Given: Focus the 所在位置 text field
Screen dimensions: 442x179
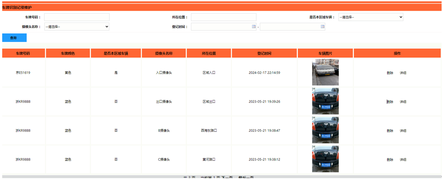Looking at the screenshot, I should click(223, 17).
